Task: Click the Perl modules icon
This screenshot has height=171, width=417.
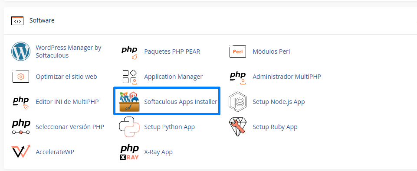Action: coord(238,52)
